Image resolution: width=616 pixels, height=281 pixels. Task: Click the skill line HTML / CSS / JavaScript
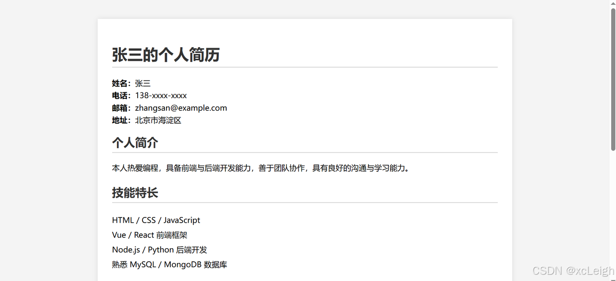[x=156, y=220]
